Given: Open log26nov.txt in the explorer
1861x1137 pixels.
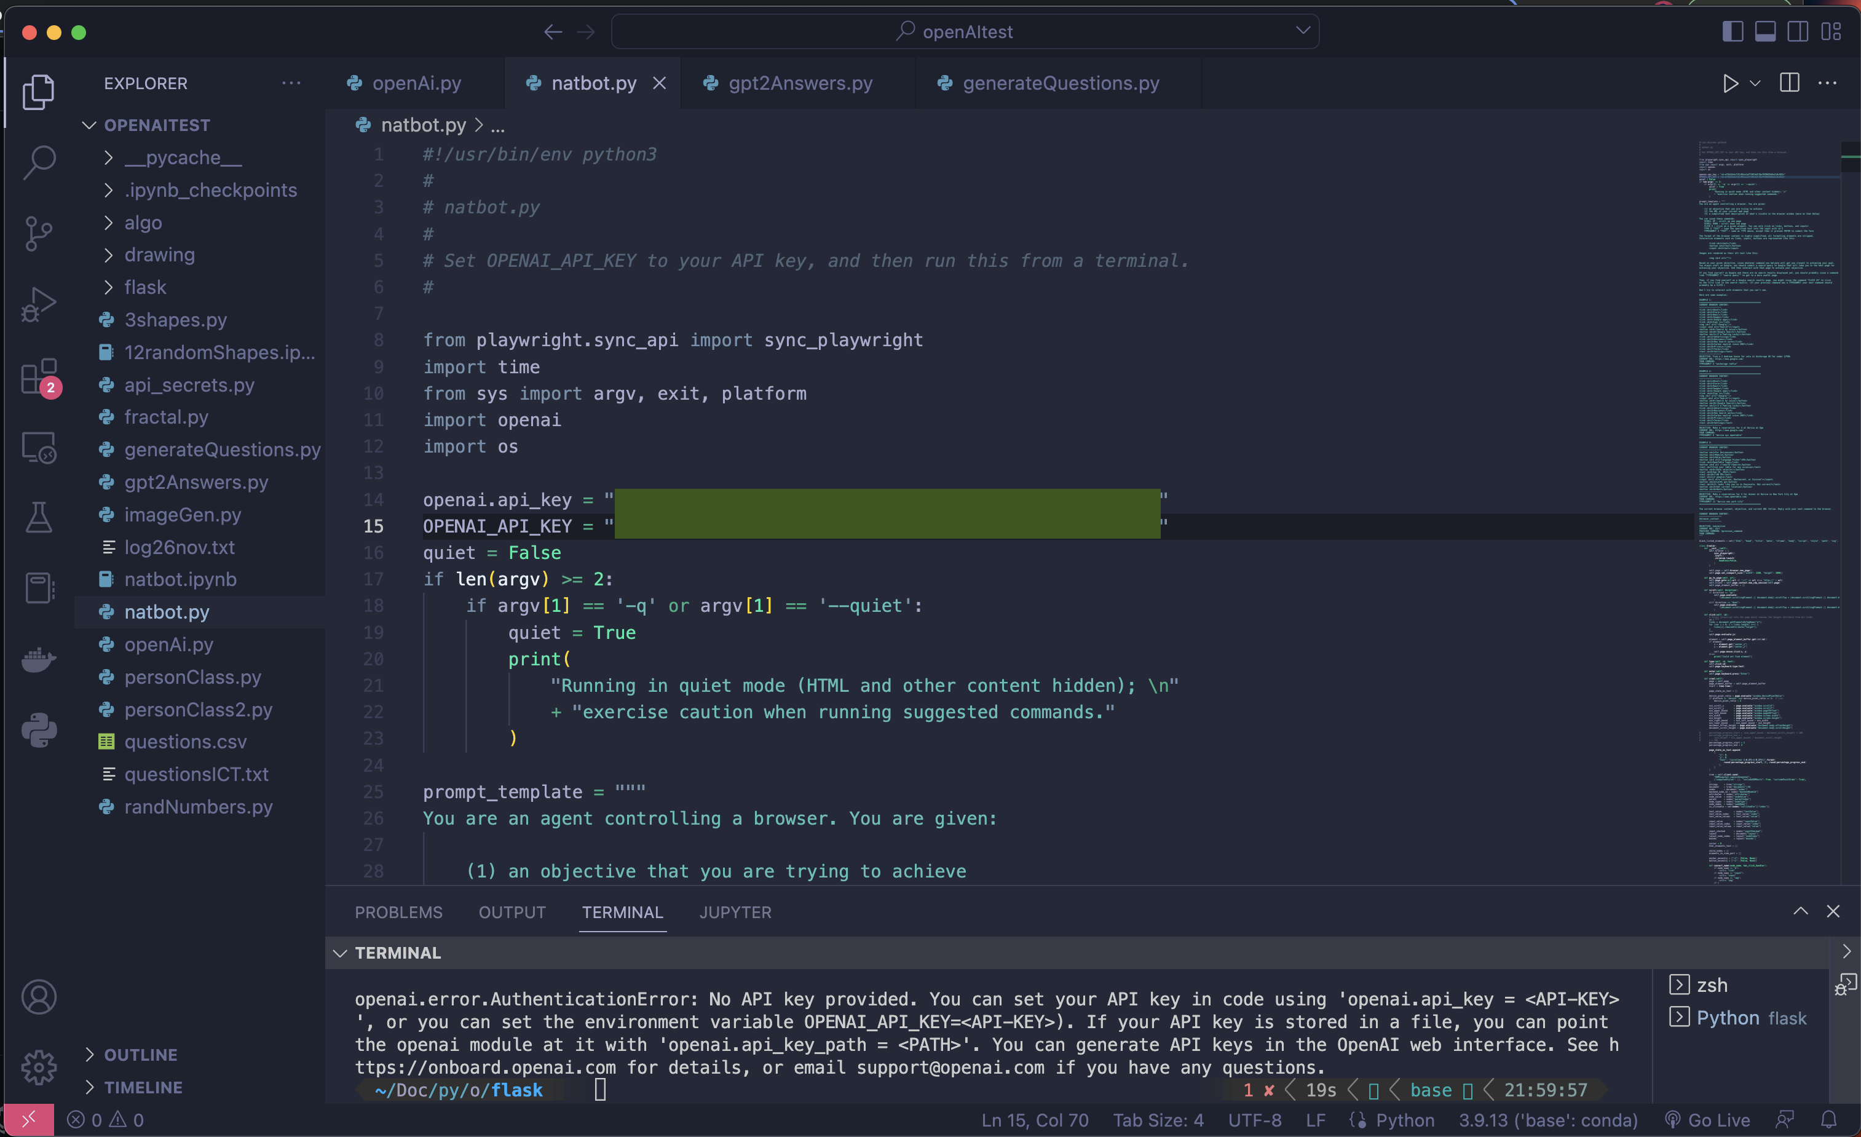Looking at the screenshot, I should [200, 547].
